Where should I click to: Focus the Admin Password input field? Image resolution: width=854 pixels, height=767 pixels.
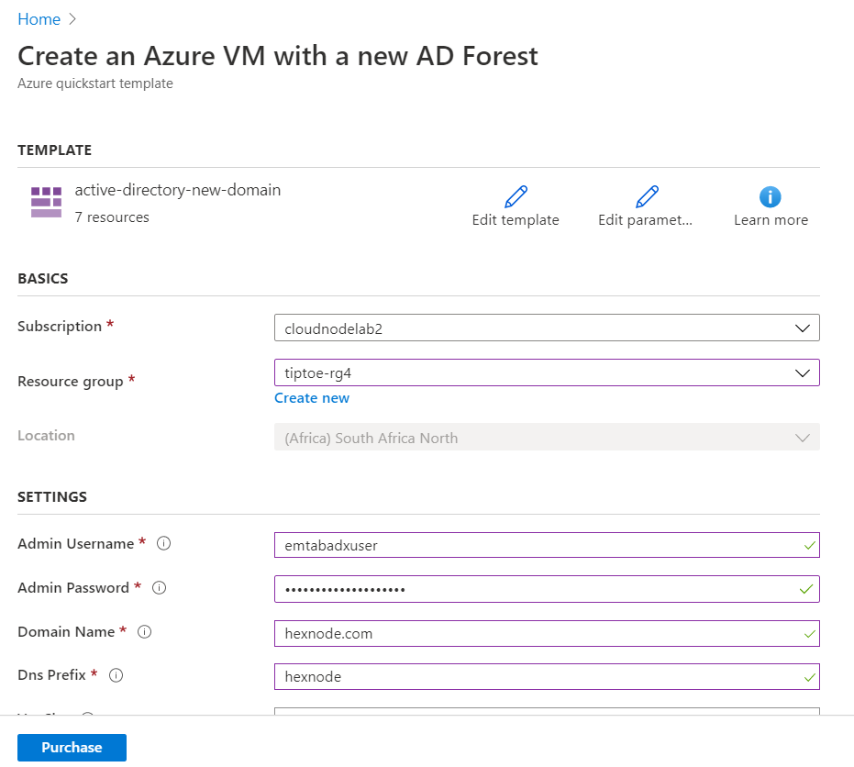(x=547, y=589)
